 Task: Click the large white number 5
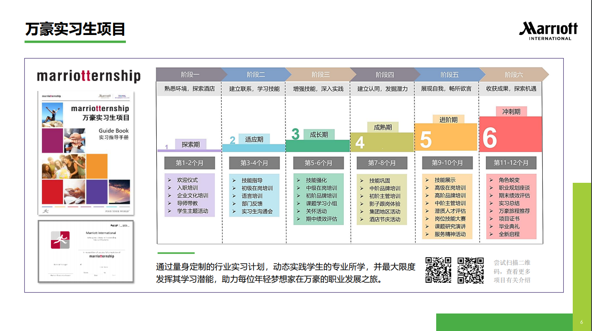coord(425,140)
